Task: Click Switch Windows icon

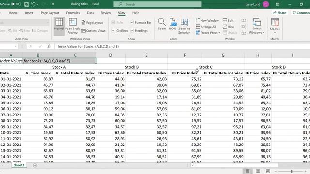Action: pos(257,22)
